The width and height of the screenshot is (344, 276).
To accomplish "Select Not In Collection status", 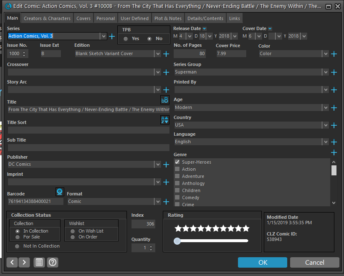I will tap(17, 246).
